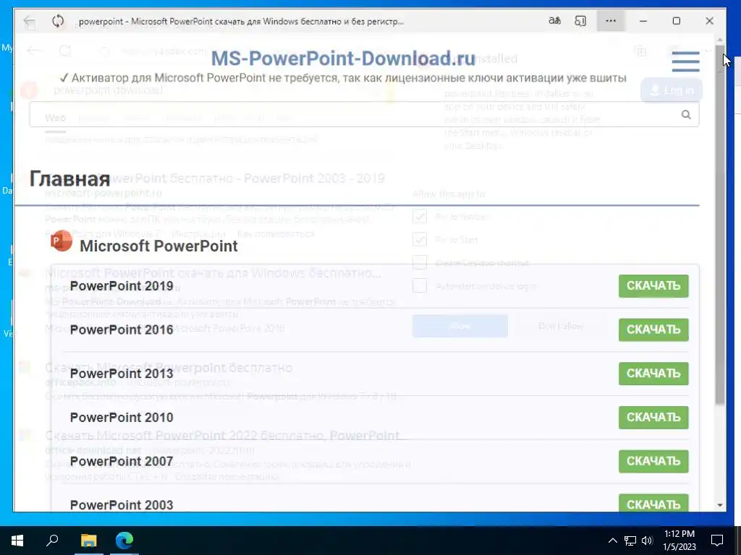
Task: Click the MS-PowerPoint-Download.ru header link
Action: click(343, 59)
